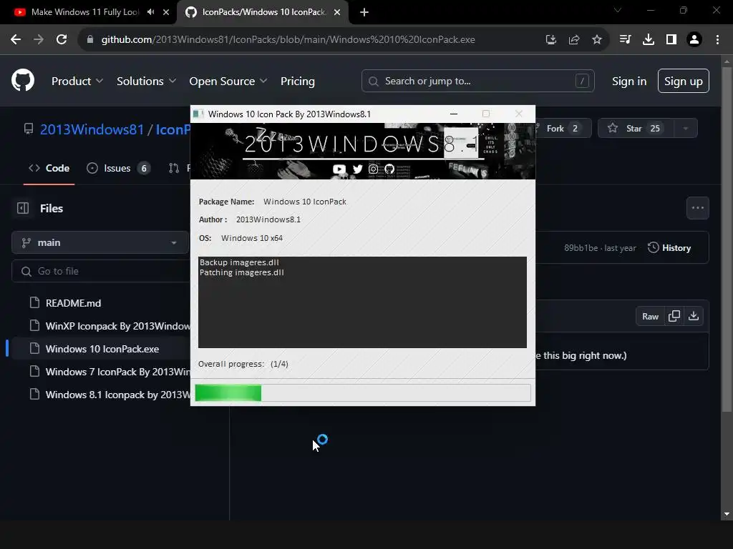The image size is (733, 549).
Task: Open the media control playlist icon
Action: (626, 40)
